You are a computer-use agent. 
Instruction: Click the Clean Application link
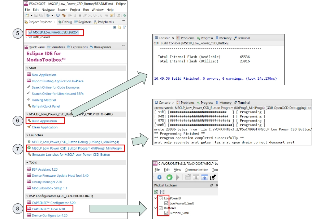click(44, 127)
